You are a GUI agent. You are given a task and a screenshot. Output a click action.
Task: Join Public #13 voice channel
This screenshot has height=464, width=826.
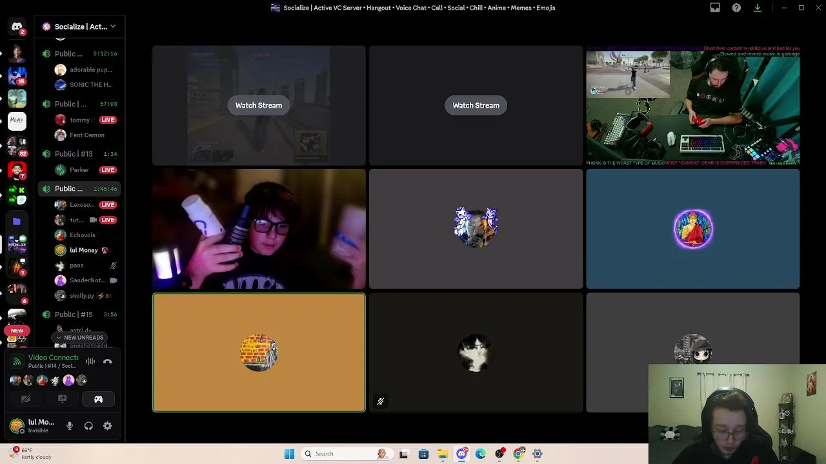[79, 154]
